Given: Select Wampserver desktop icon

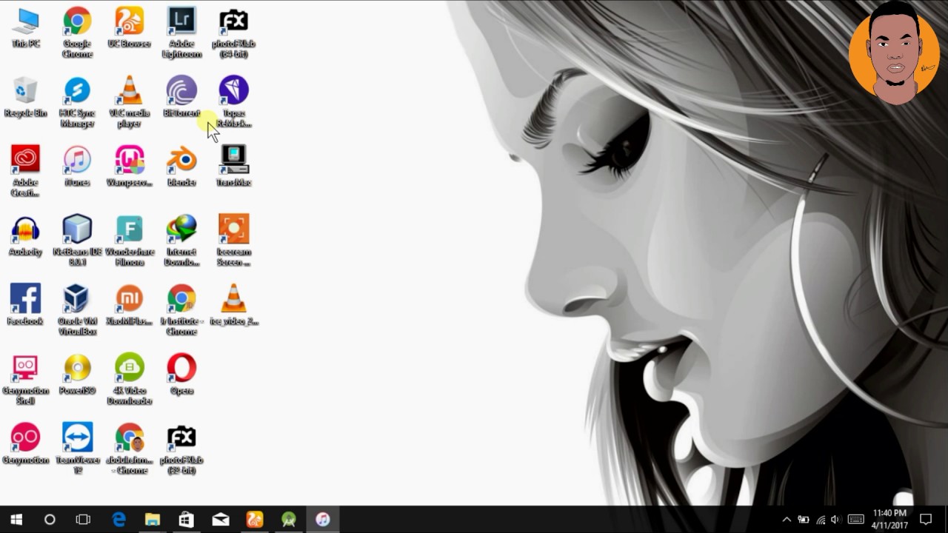Looking at the screenshot, I should [130, 167].
